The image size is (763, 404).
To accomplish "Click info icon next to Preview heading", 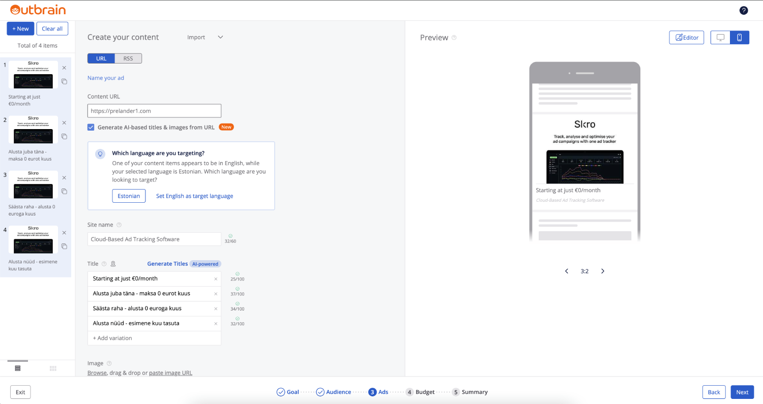I will pos(454,38).
